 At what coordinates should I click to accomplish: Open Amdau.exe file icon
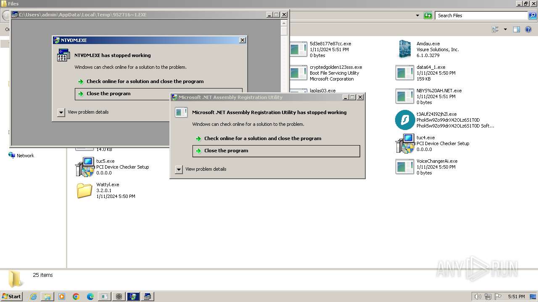tap(405, 49)
